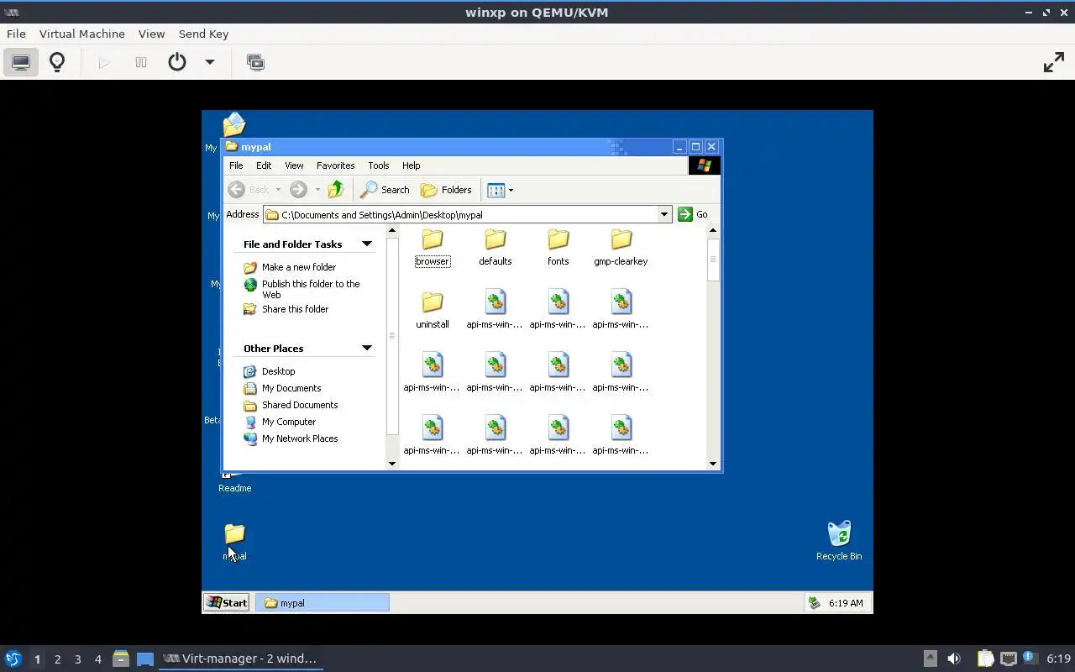Viewport: 1075px width, 672px height.
Task: Open the manage snapshots icon
Action: [x=255, y=62]
